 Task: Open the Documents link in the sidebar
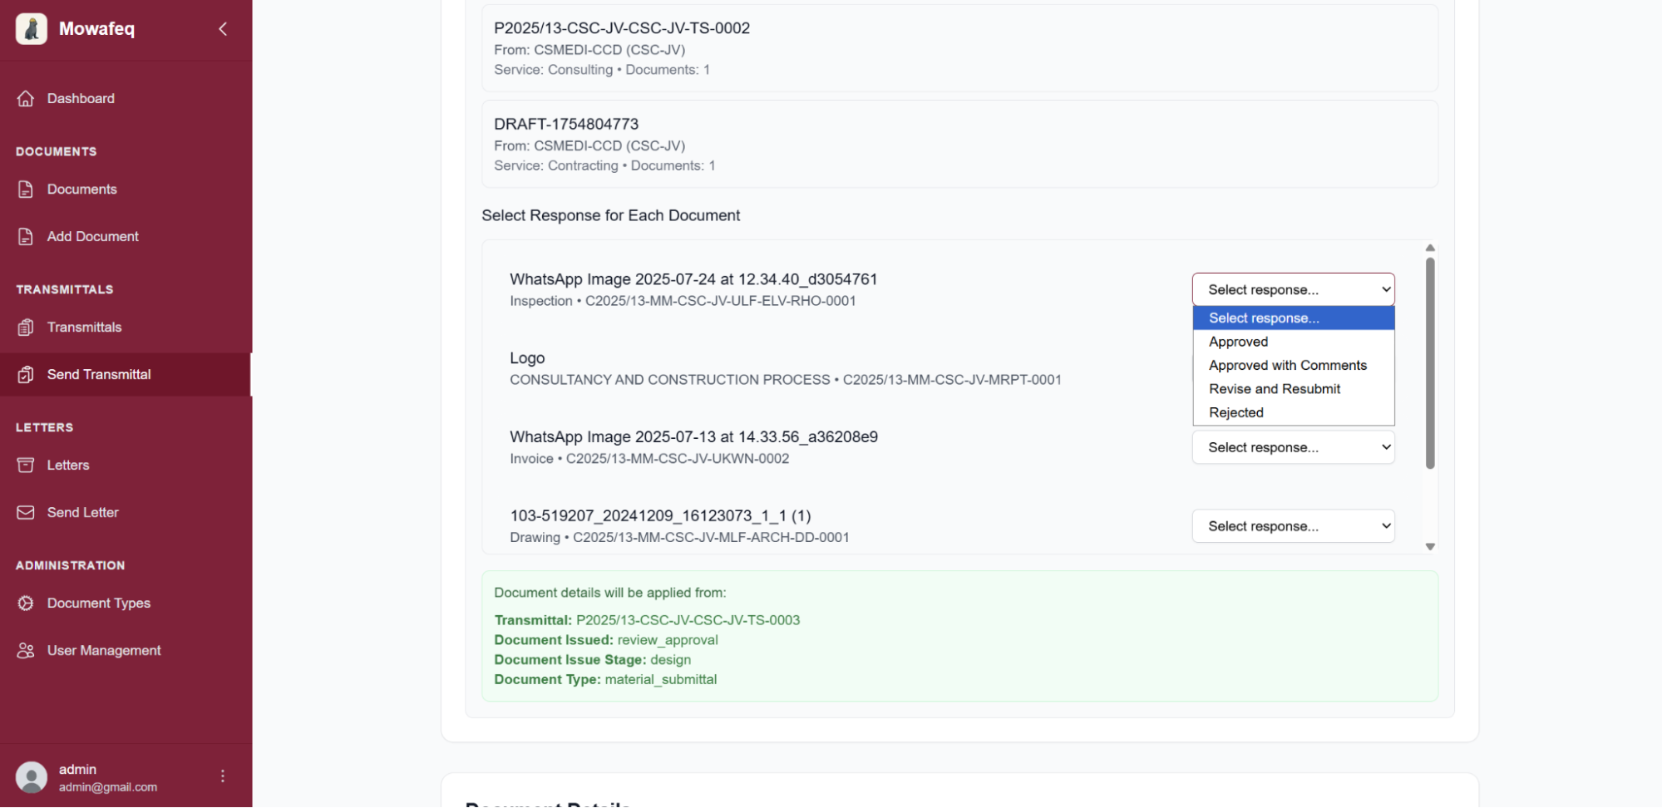81,190
